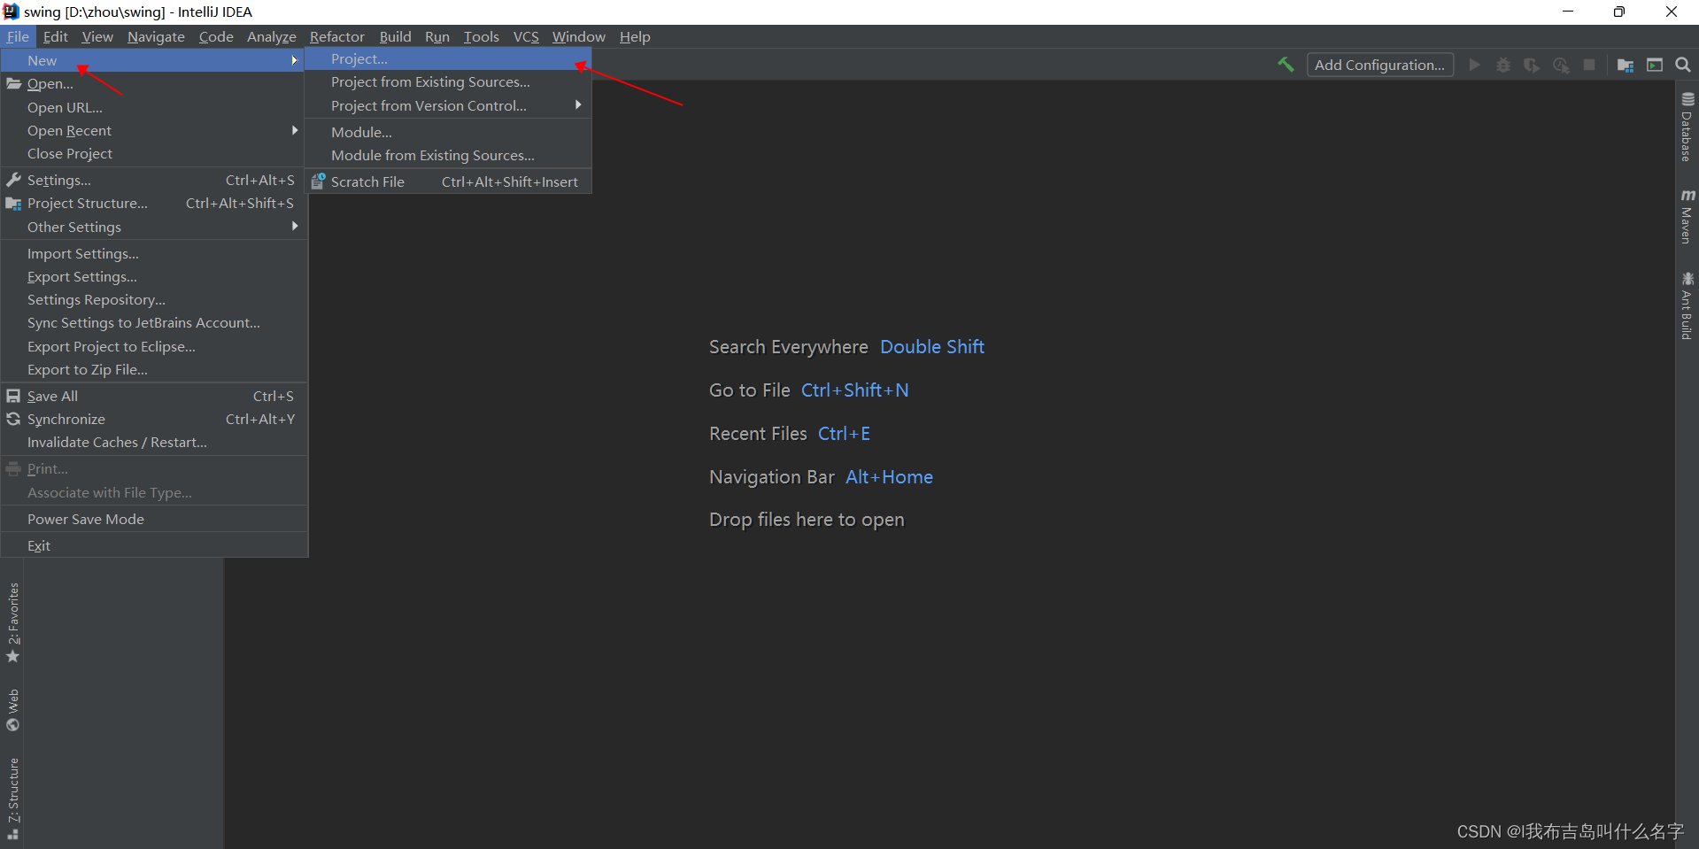Open the Edit menu

pyautogui.click(x=55, y=36)
